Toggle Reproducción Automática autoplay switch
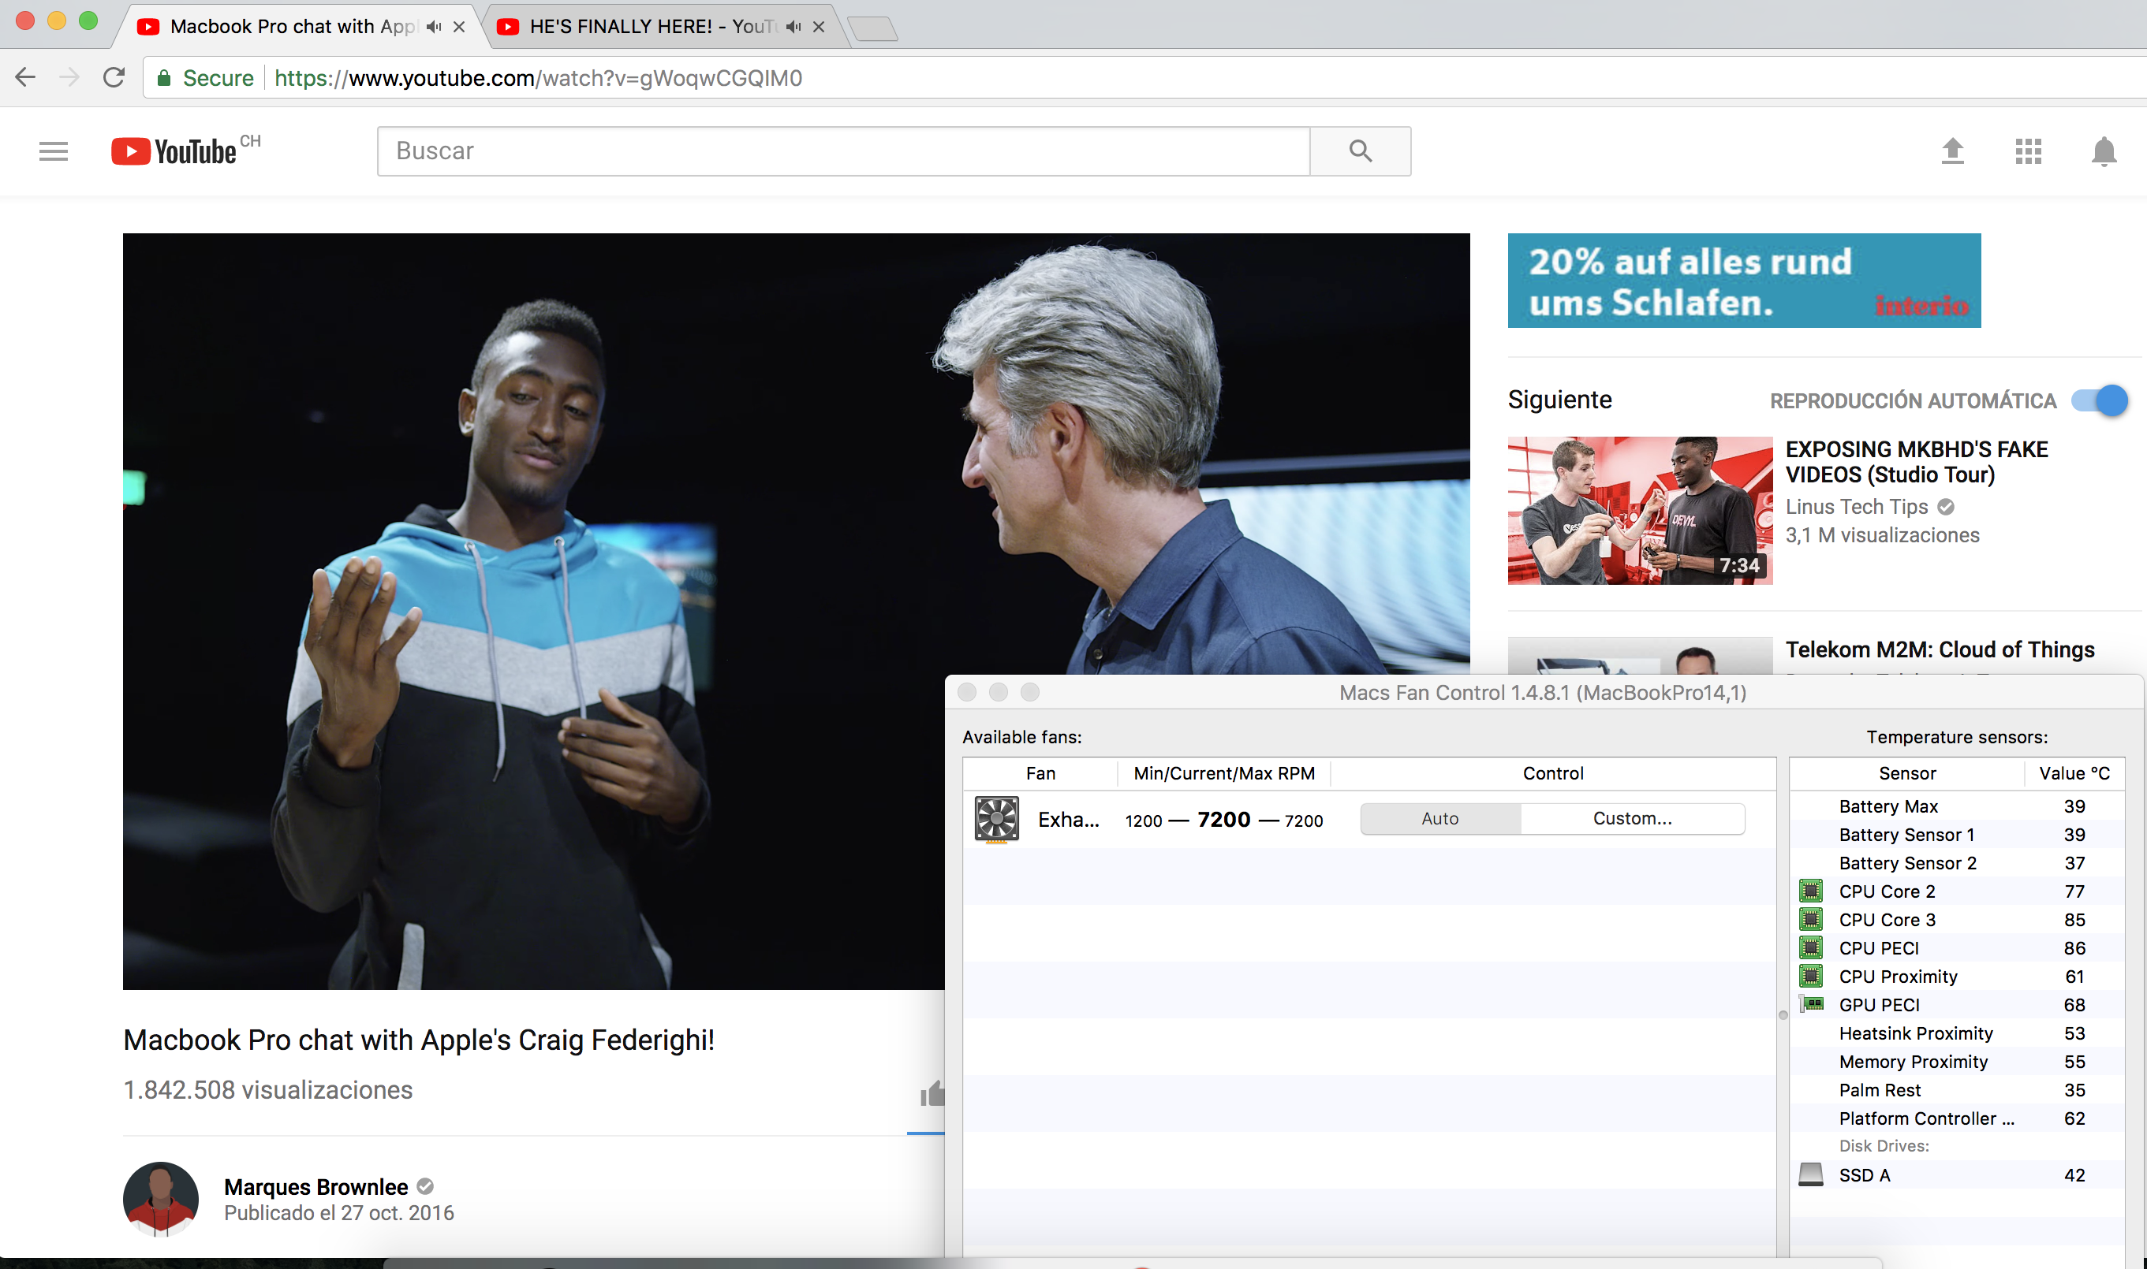This screenshot has width=2147, height=1269. [x=2099, y=400]
